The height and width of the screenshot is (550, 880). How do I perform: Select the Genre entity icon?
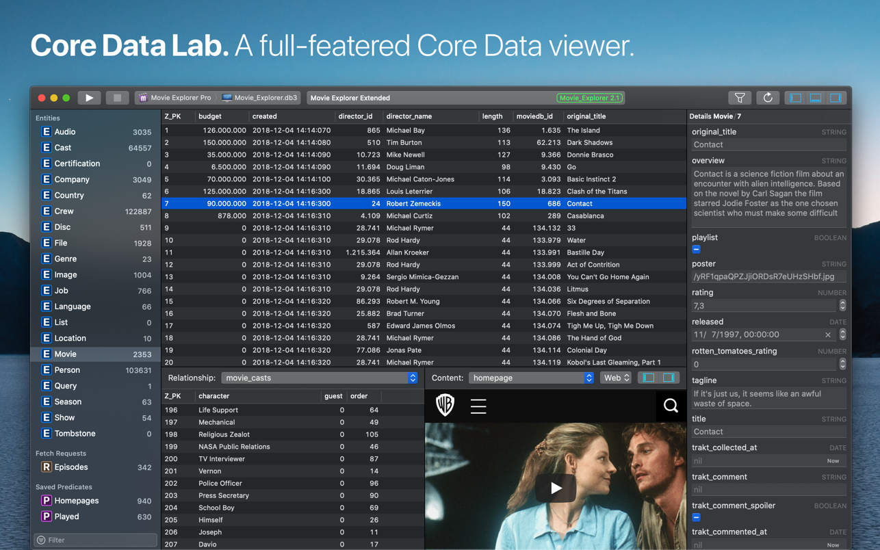click(x=46, y=259)
